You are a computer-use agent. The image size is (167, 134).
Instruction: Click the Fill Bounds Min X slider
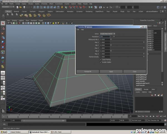click(x=111, y=39)
